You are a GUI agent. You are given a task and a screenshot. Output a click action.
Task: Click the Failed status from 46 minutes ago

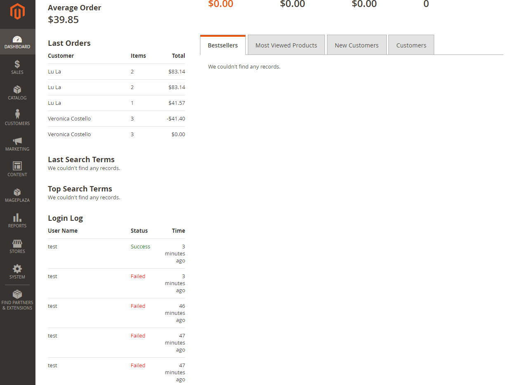tap(138, 306)
